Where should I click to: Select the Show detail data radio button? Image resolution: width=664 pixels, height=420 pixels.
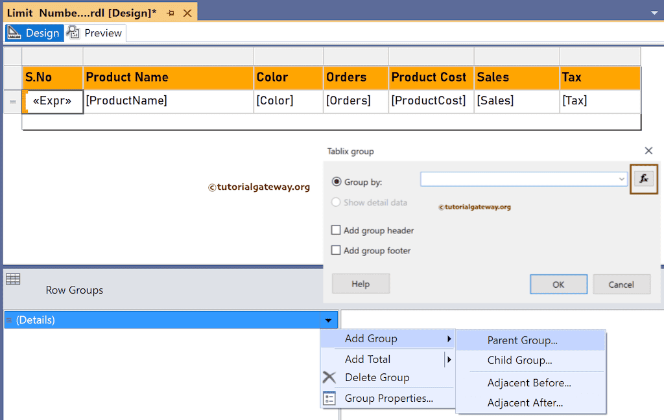(x=336, y=202)
